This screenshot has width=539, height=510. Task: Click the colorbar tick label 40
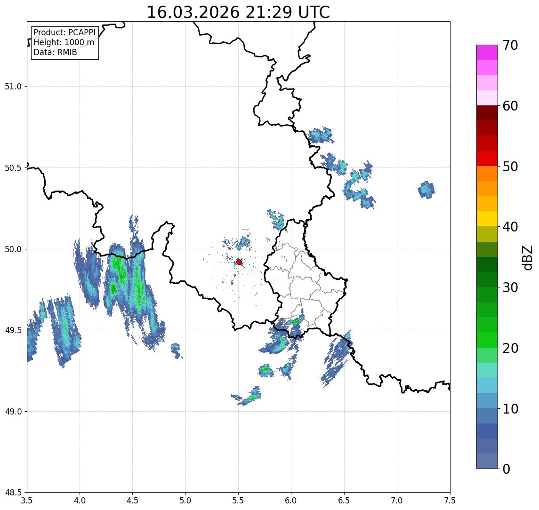[x=510, y=227]
